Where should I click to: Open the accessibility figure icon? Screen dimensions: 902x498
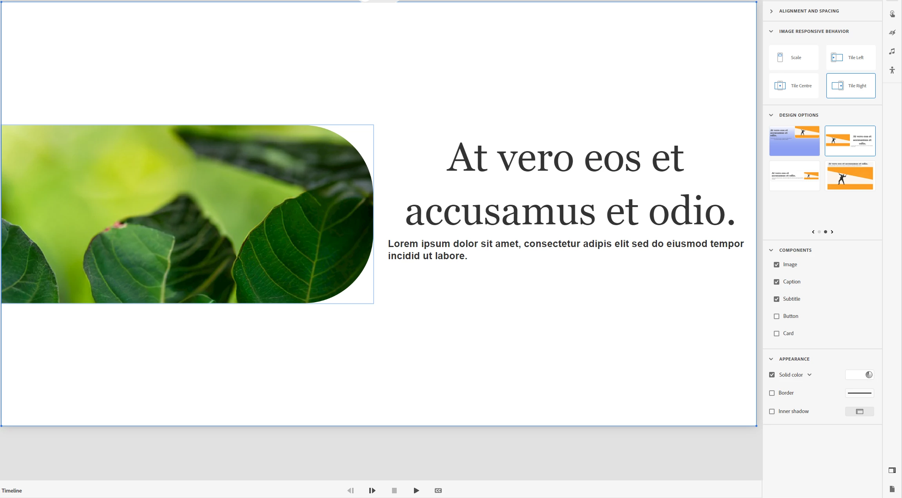[892, 70]
